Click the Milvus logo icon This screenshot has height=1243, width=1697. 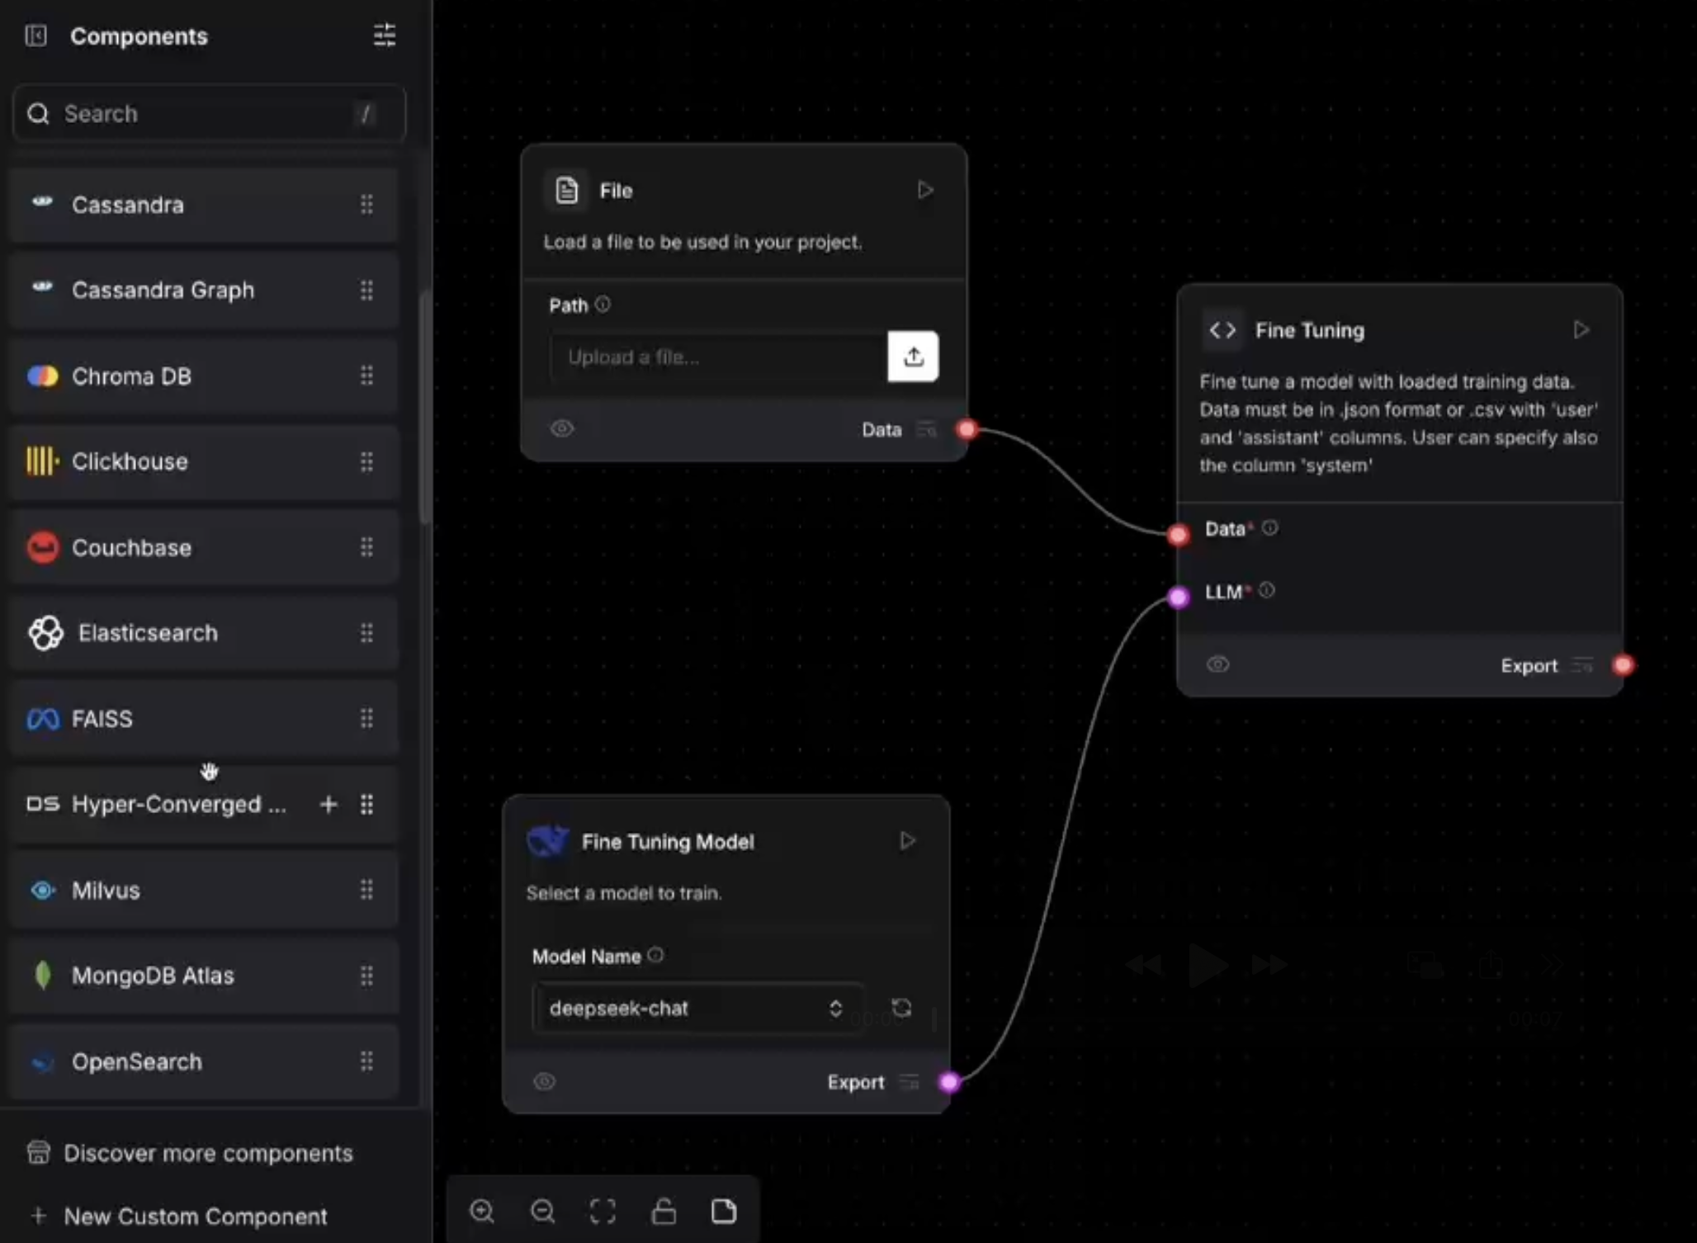(43, 890)
